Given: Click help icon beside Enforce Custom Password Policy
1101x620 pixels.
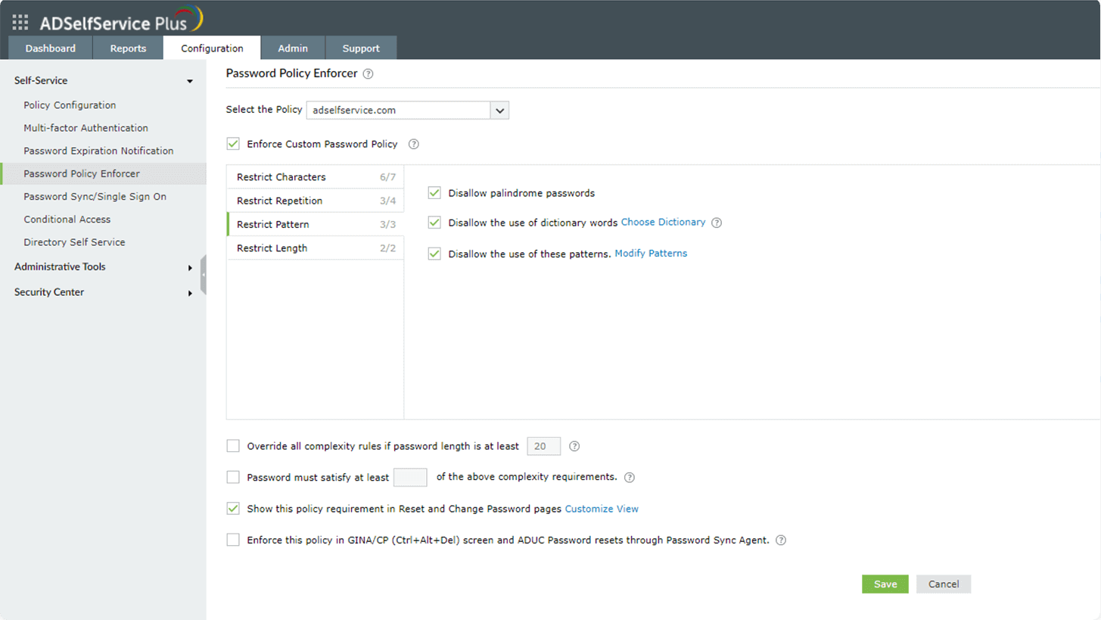Looking at the screenshot, I should (x=413, y=145).
